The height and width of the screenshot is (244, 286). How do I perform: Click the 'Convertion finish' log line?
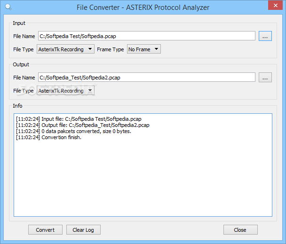[x=48, y=137]
